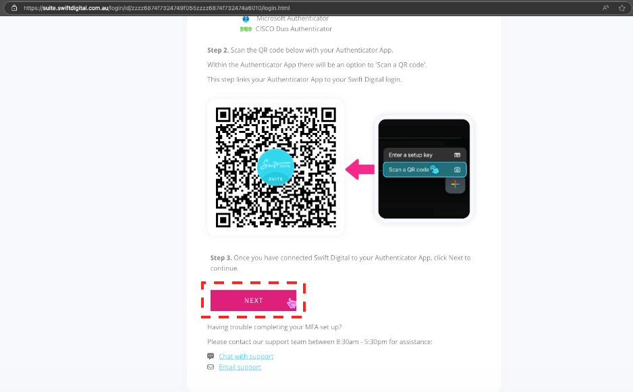Click 'Enter a setup key' in phone image
This screenshot has height=392, width=633.
(x=410, y=155)
